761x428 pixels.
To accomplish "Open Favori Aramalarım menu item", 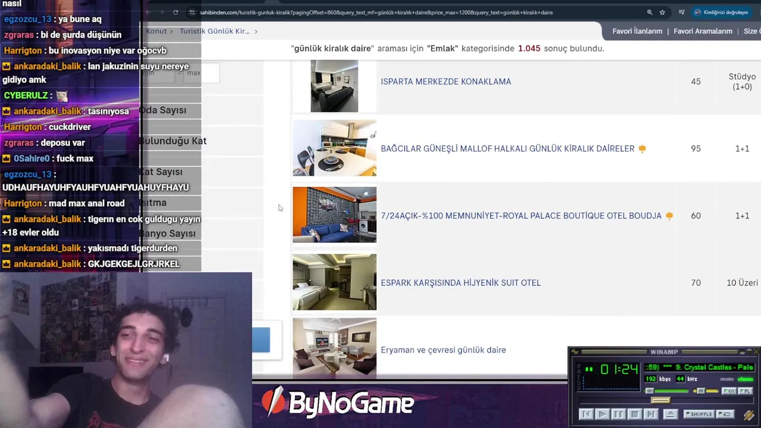I will pyautogui.click(x=703, y=31).
